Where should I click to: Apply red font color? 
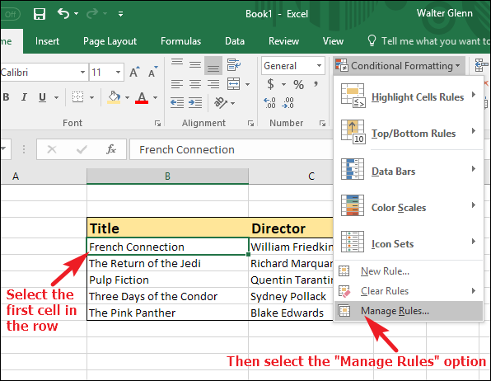(x=142, y=97)
